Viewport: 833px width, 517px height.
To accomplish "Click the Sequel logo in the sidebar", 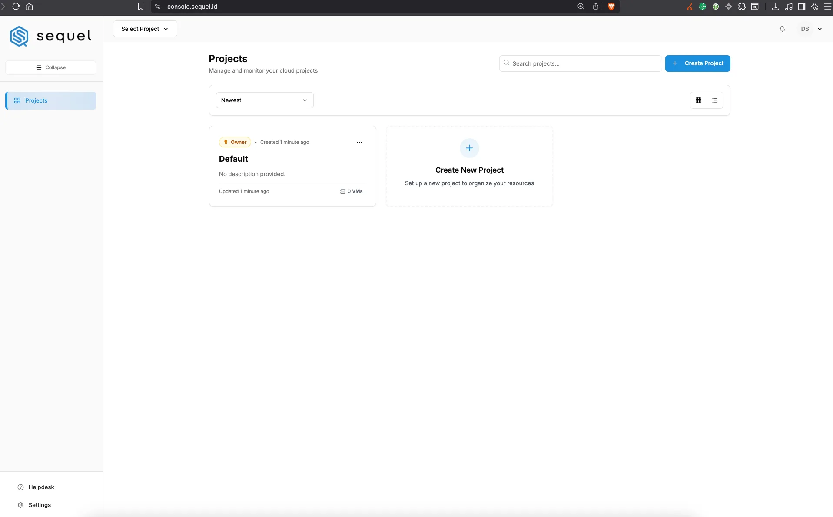I will [51, 36].
